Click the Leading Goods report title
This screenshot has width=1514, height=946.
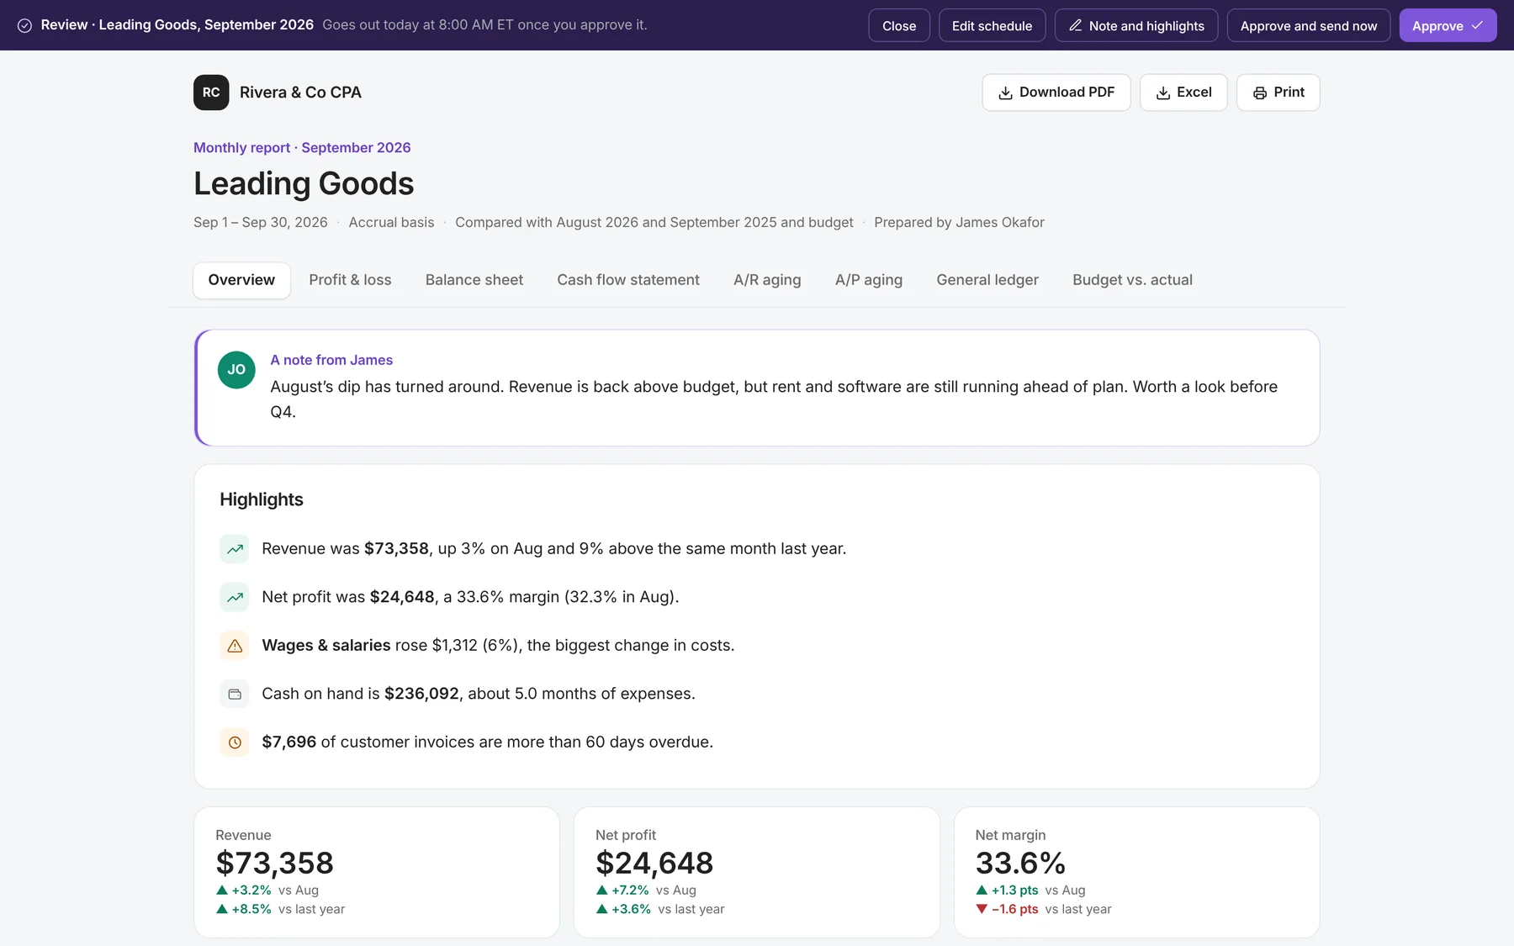point(304,183)
